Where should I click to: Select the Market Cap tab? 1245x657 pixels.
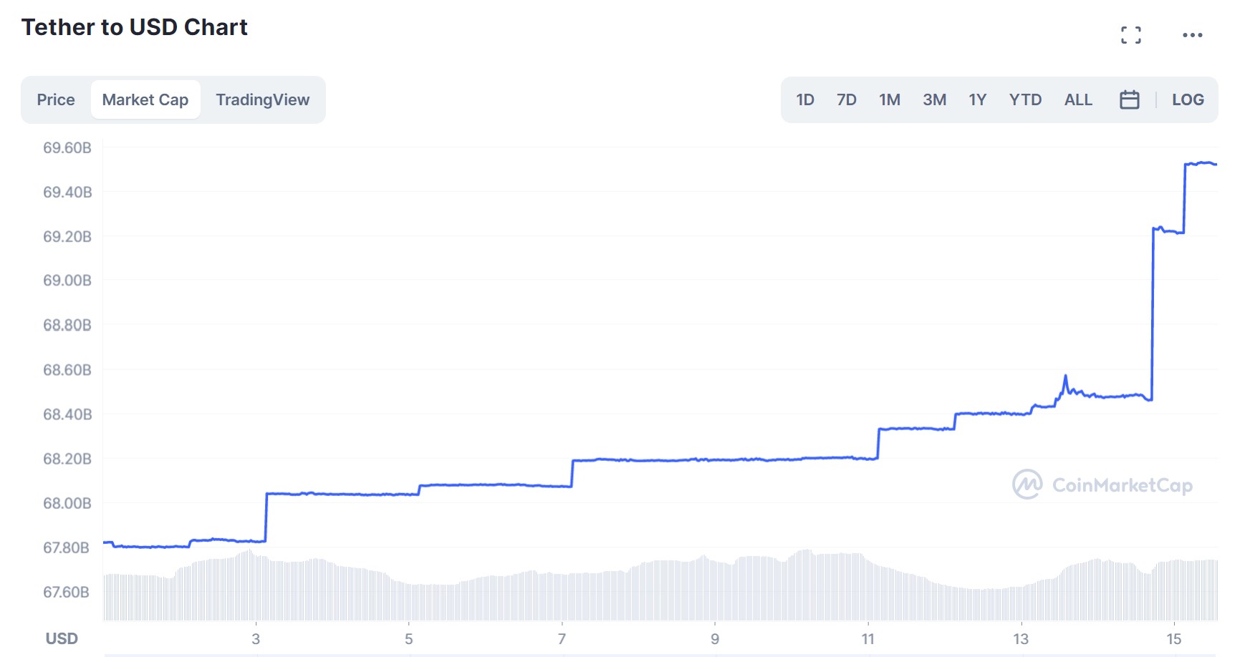click(145, 99)
